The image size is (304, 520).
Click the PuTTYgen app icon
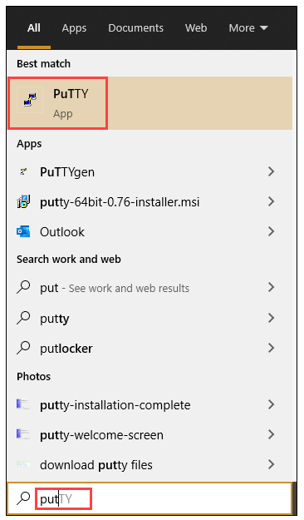click(23, 171)
